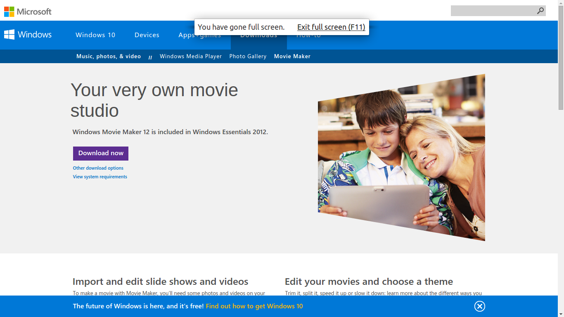
Task: Click the mother and son tablet photo
Action: (401, 157)
